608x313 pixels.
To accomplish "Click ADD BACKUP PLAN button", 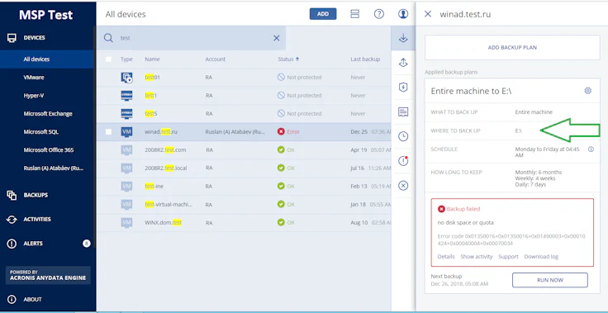I will tap(512, 48).
